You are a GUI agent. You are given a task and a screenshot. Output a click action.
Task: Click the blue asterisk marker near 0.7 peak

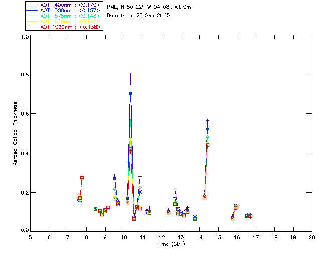coord(130,94)
